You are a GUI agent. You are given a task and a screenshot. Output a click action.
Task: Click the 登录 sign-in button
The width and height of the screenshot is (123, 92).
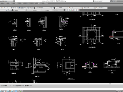coord(116,1)
